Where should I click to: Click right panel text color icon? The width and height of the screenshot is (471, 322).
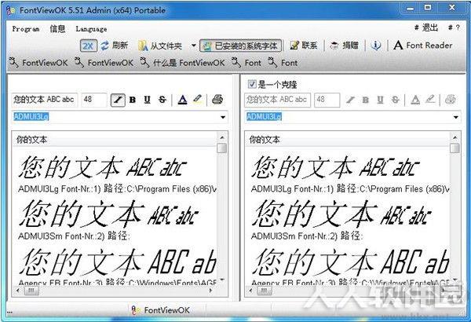[415, 100]
